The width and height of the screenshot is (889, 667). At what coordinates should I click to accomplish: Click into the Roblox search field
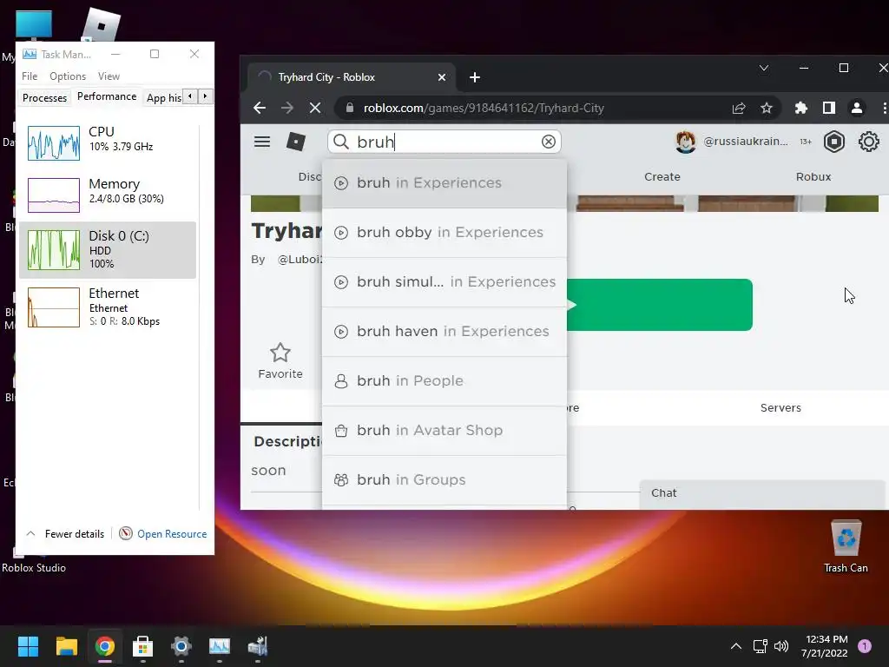pos(444,142)
